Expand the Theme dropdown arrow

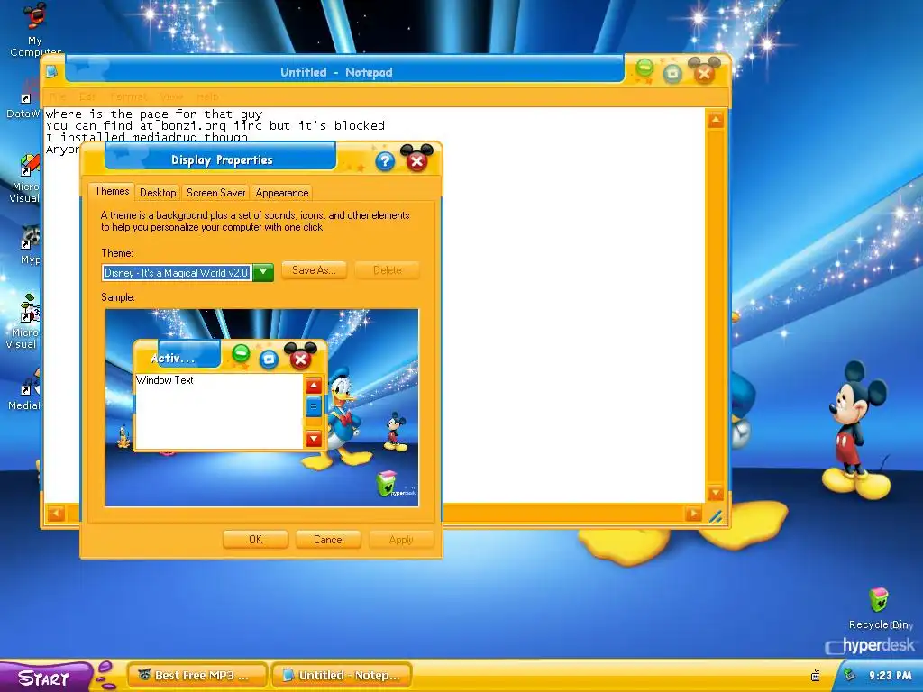click(264, 272)
